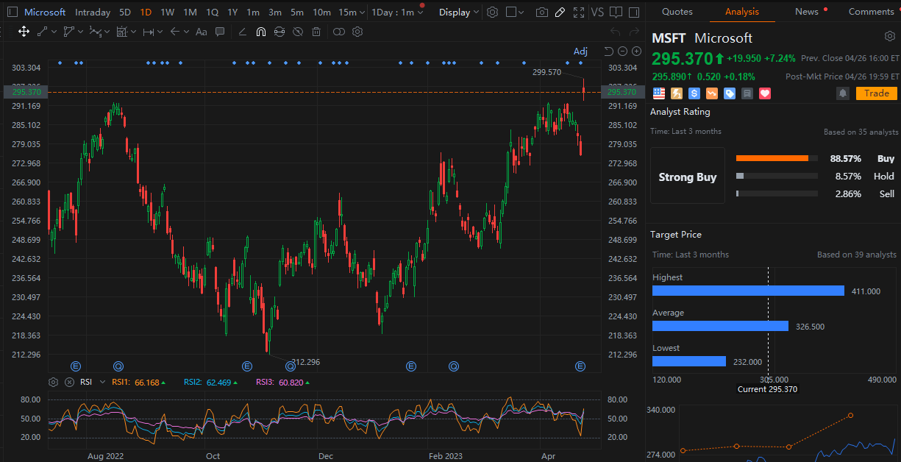Switch to the News tab
Screen dimensions: 901x462
pos(806,11)
